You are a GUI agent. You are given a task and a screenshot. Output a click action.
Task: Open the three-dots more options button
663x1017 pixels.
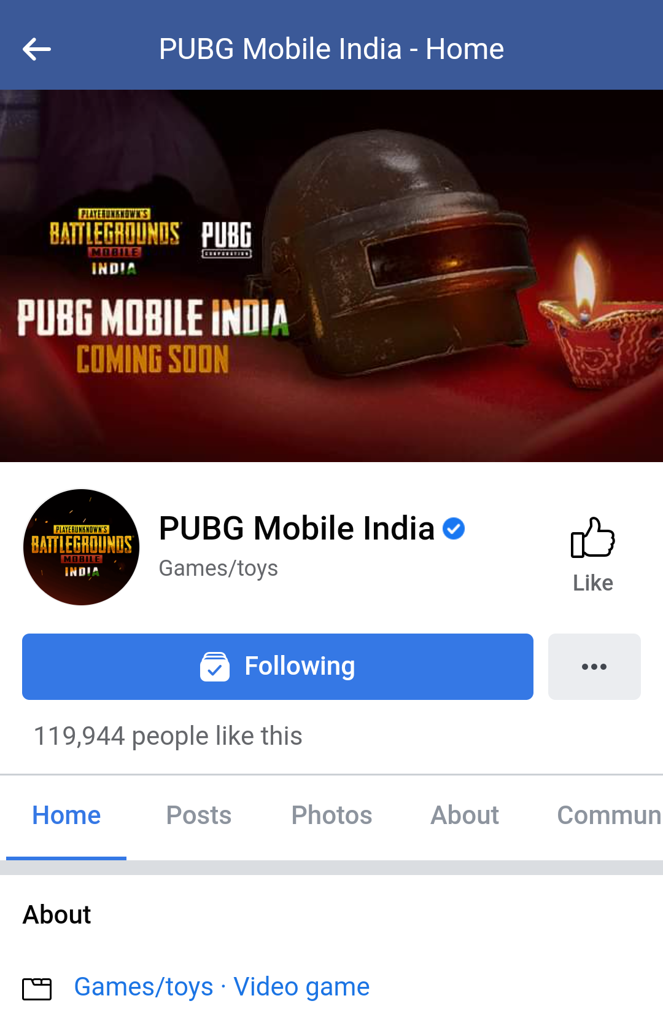[594, 667]
